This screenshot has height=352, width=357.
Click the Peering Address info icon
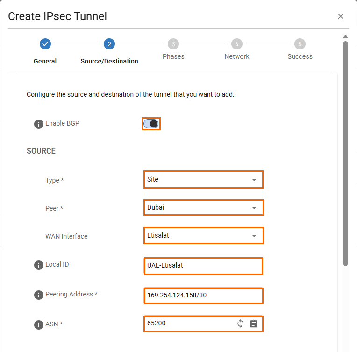[39, 295]
